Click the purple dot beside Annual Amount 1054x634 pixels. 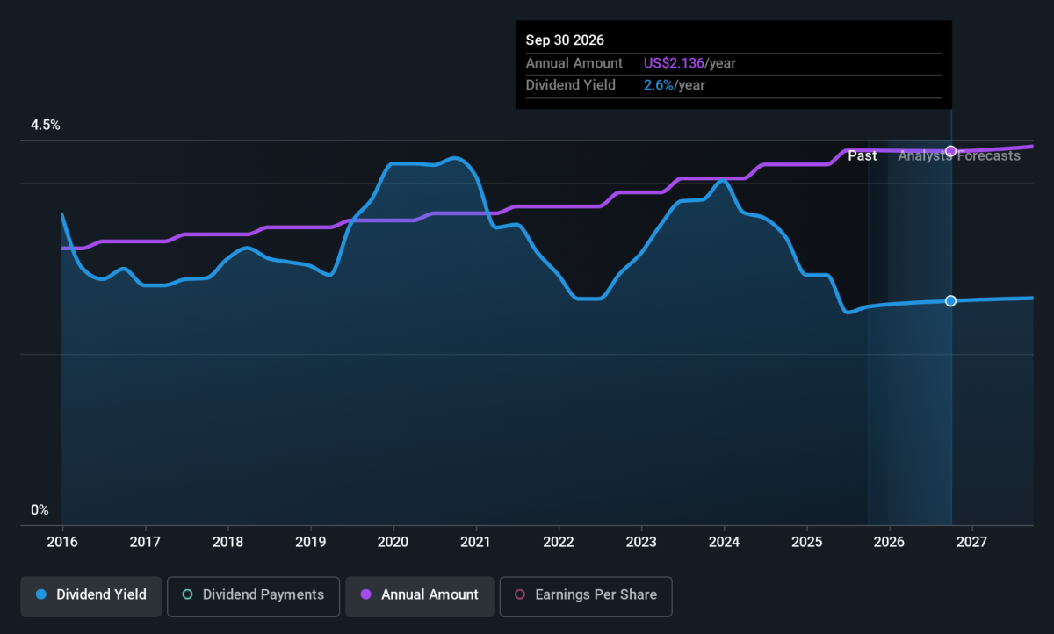click(365, 594)
